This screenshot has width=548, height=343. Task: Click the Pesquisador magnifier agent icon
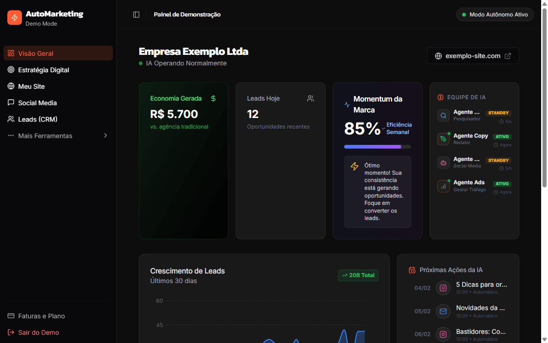443,115
